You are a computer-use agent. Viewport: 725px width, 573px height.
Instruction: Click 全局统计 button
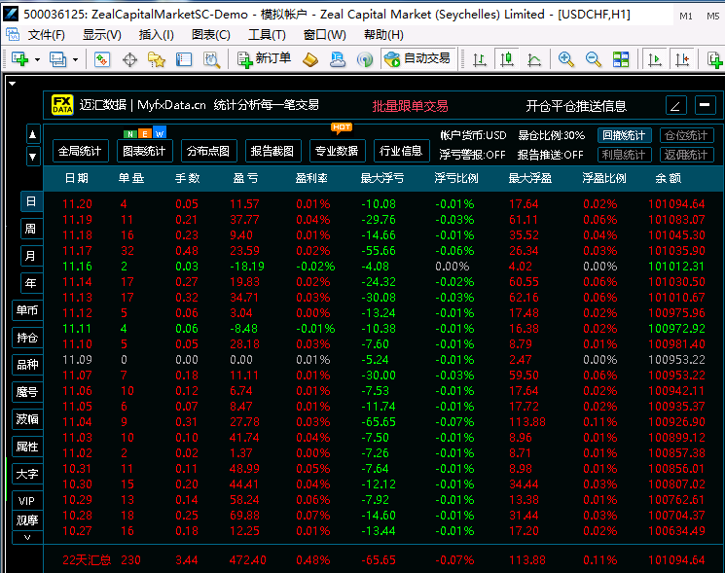80,151
